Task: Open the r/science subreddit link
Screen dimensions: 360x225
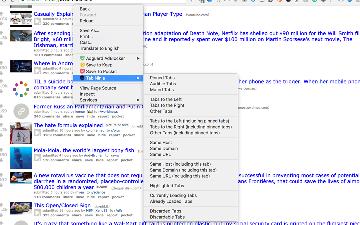Action: tap(98, 192)
